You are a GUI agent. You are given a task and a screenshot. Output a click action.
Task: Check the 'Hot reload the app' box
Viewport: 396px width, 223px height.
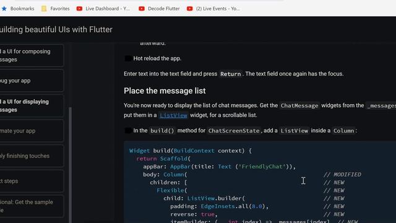(128, 58)
